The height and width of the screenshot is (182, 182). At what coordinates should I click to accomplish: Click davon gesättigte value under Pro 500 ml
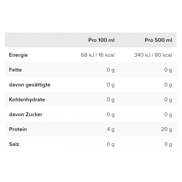(168, 85)
